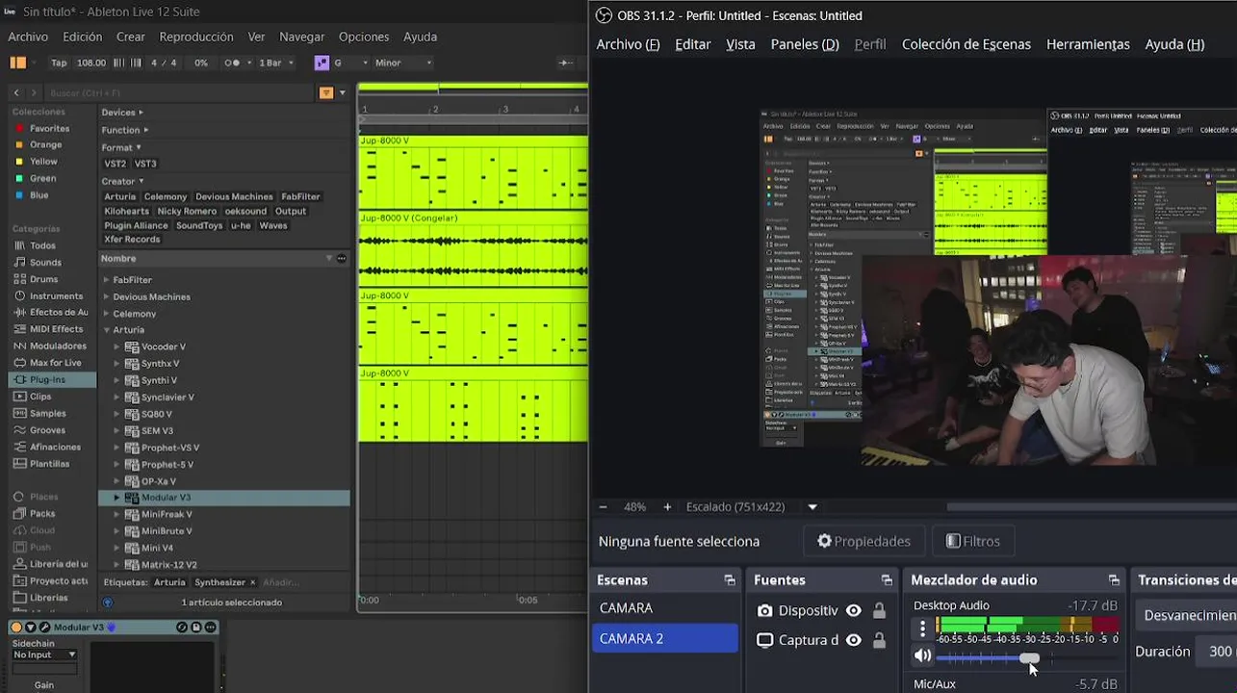This screenshot has width=1237, height=693.
Task: Toggle visibility of the Dispositiv source
Action: (x=853, y=610)
